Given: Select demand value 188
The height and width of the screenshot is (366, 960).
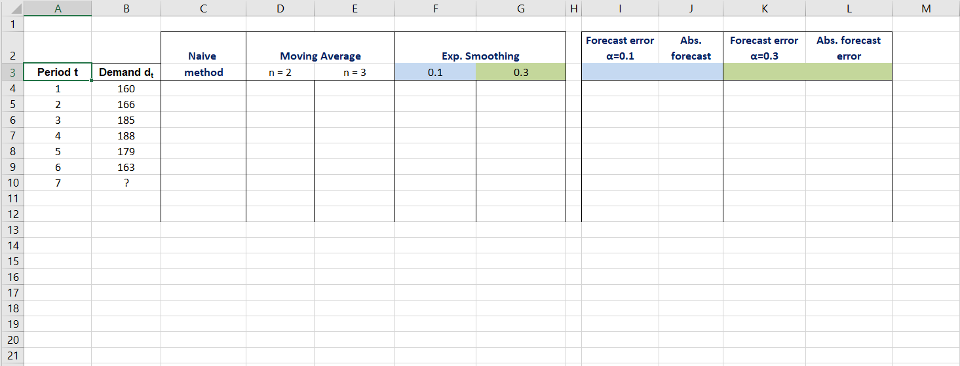Looking at the screenshot, I should click(126, 136).
